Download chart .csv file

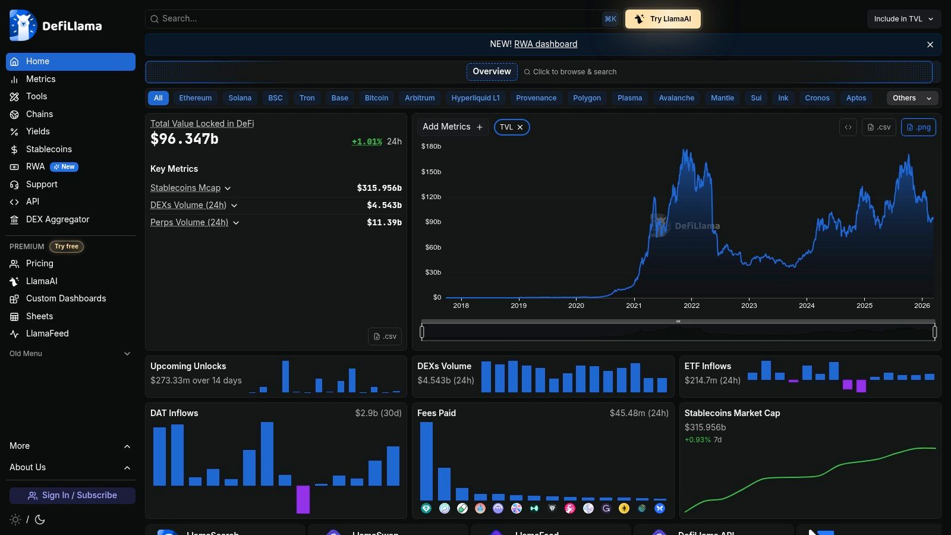[x=879, y=127]
